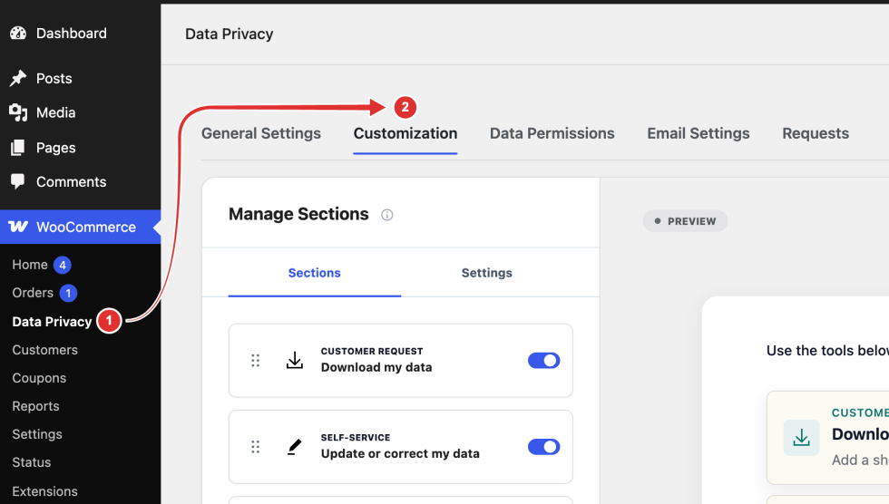Switch to the Settings sub-tab in Manage Sections
This screenshot has width=889, height=504.
click(486, 273)
